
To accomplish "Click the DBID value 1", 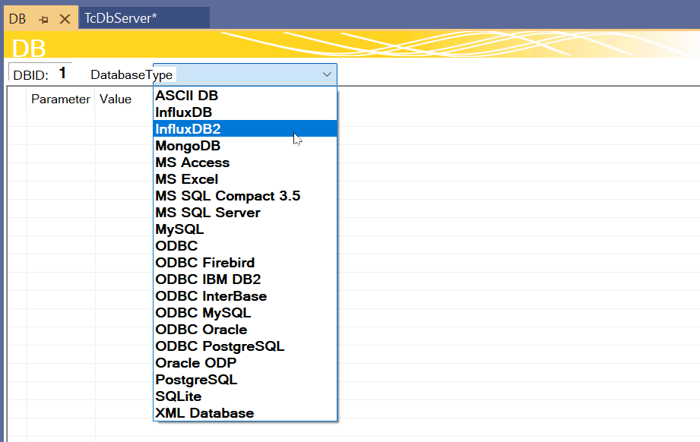I will 62,73.
